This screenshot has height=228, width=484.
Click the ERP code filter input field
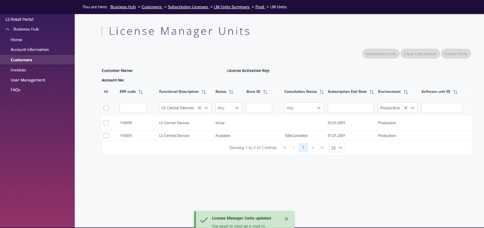click(x=133, y=108)
